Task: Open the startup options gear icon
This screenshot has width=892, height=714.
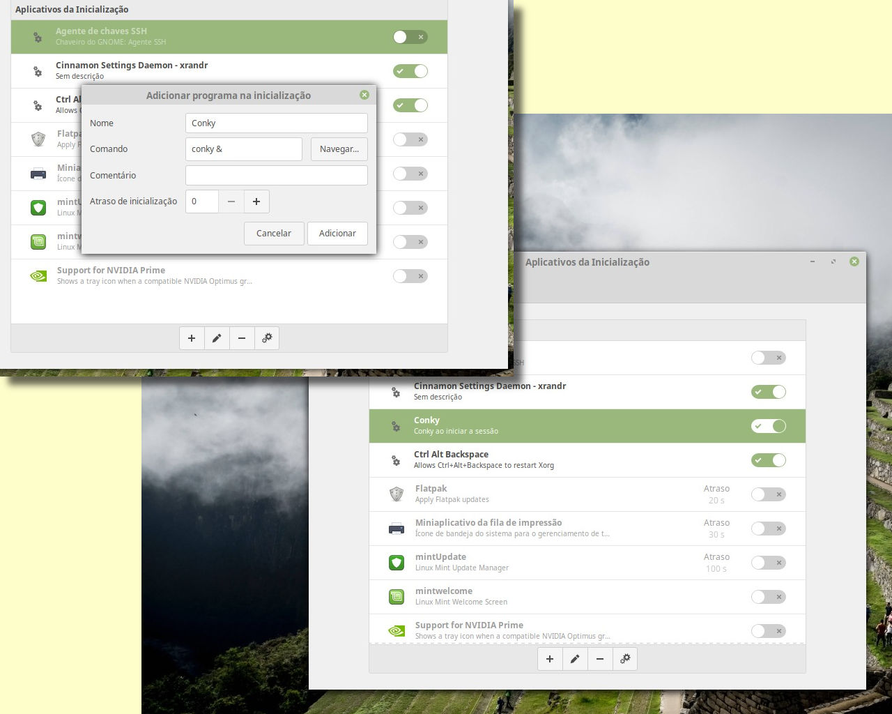Action: pos(625,658)
